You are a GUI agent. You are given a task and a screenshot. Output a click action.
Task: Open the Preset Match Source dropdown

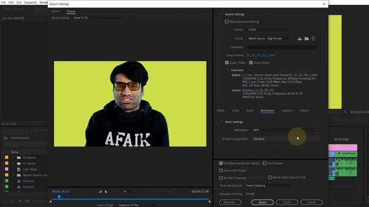(270, 39)
